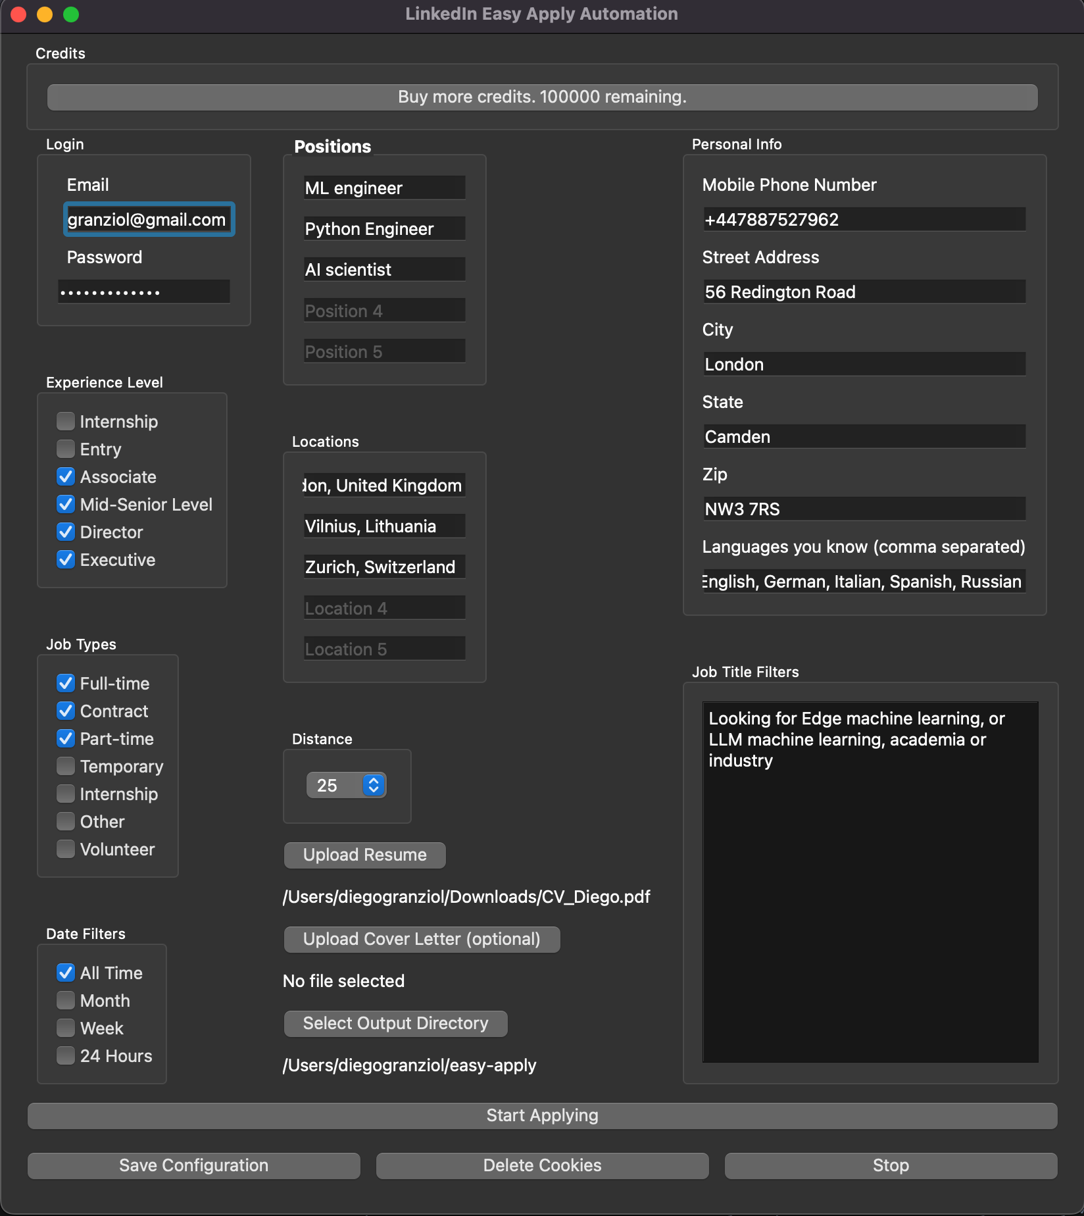The width and height of the screenshot is (1084, 1216).
Task: Toggle the Director checkbox
Action: [x=66, y=532]
